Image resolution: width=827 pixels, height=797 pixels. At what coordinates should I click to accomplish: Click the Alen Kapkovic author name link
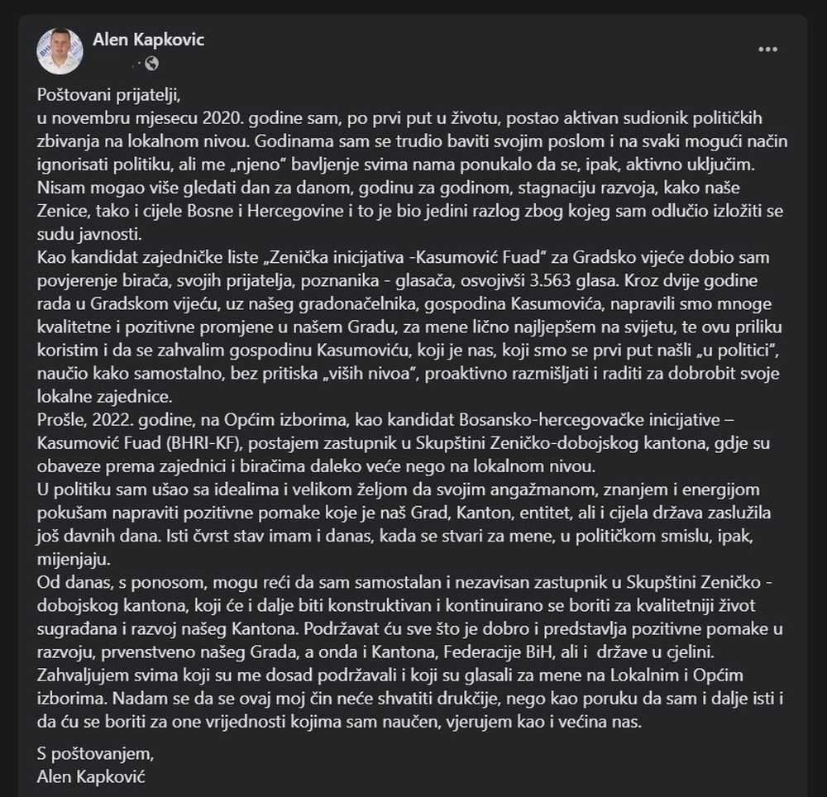point(148,40)
